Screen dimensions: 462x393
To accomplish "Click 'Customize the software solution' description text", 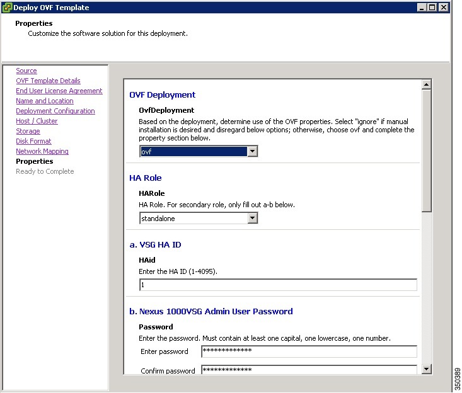I will [108, 33].
